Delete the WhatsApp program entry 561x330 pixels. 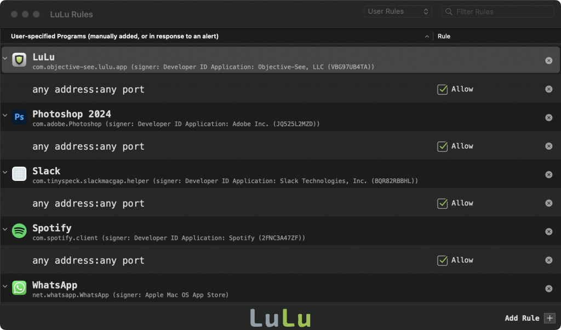coord(548,288)
